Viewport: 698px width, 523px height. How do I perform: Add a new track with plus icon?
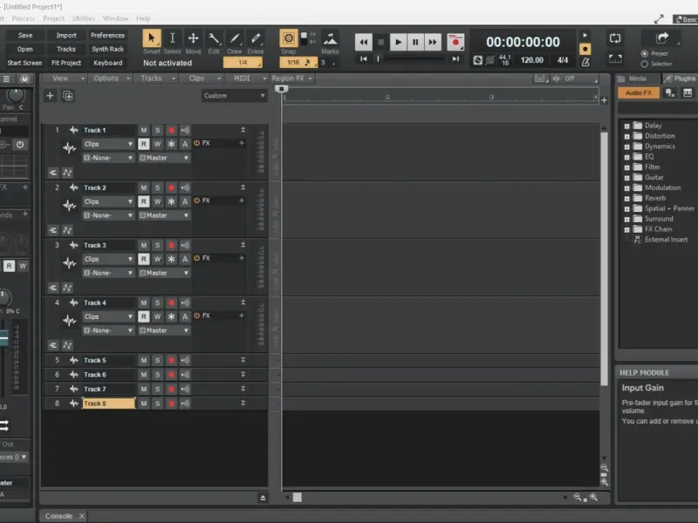point(50,96)
